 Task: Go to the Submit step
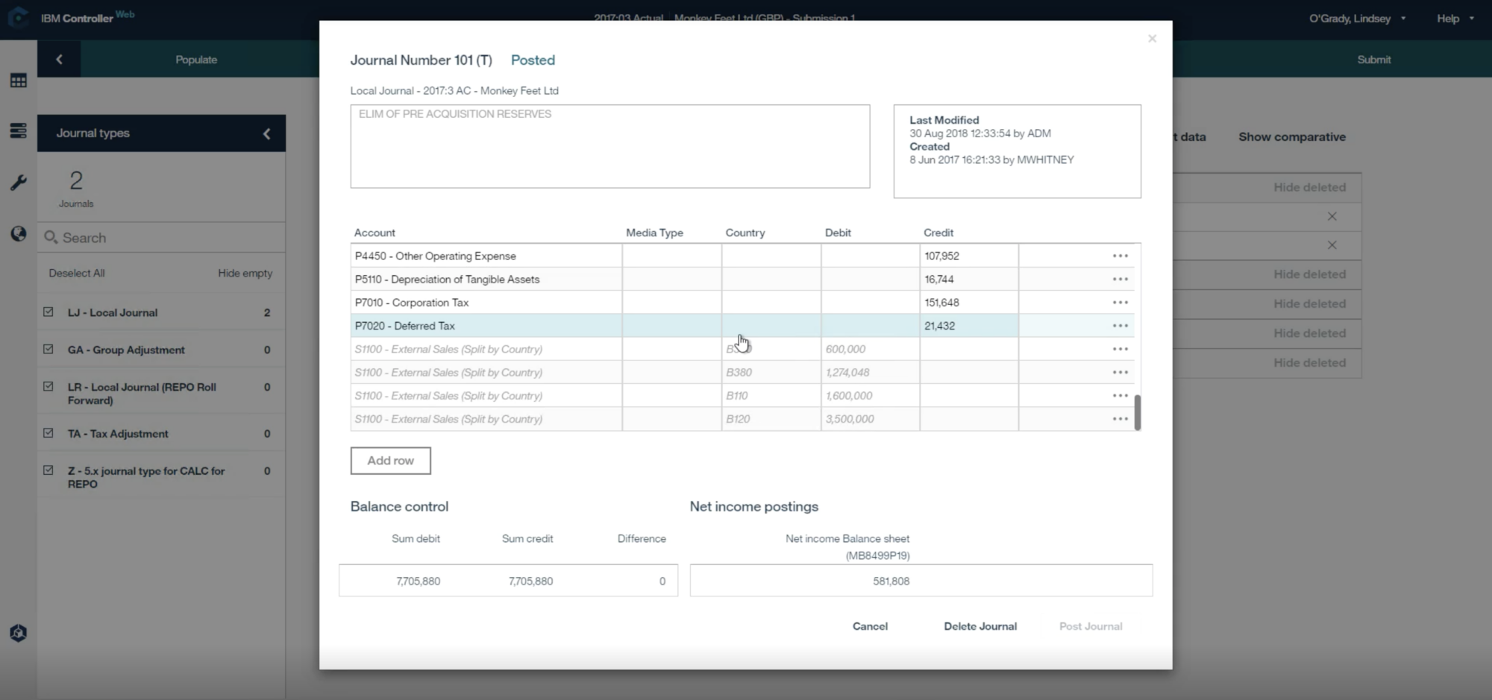[1373, 59]
